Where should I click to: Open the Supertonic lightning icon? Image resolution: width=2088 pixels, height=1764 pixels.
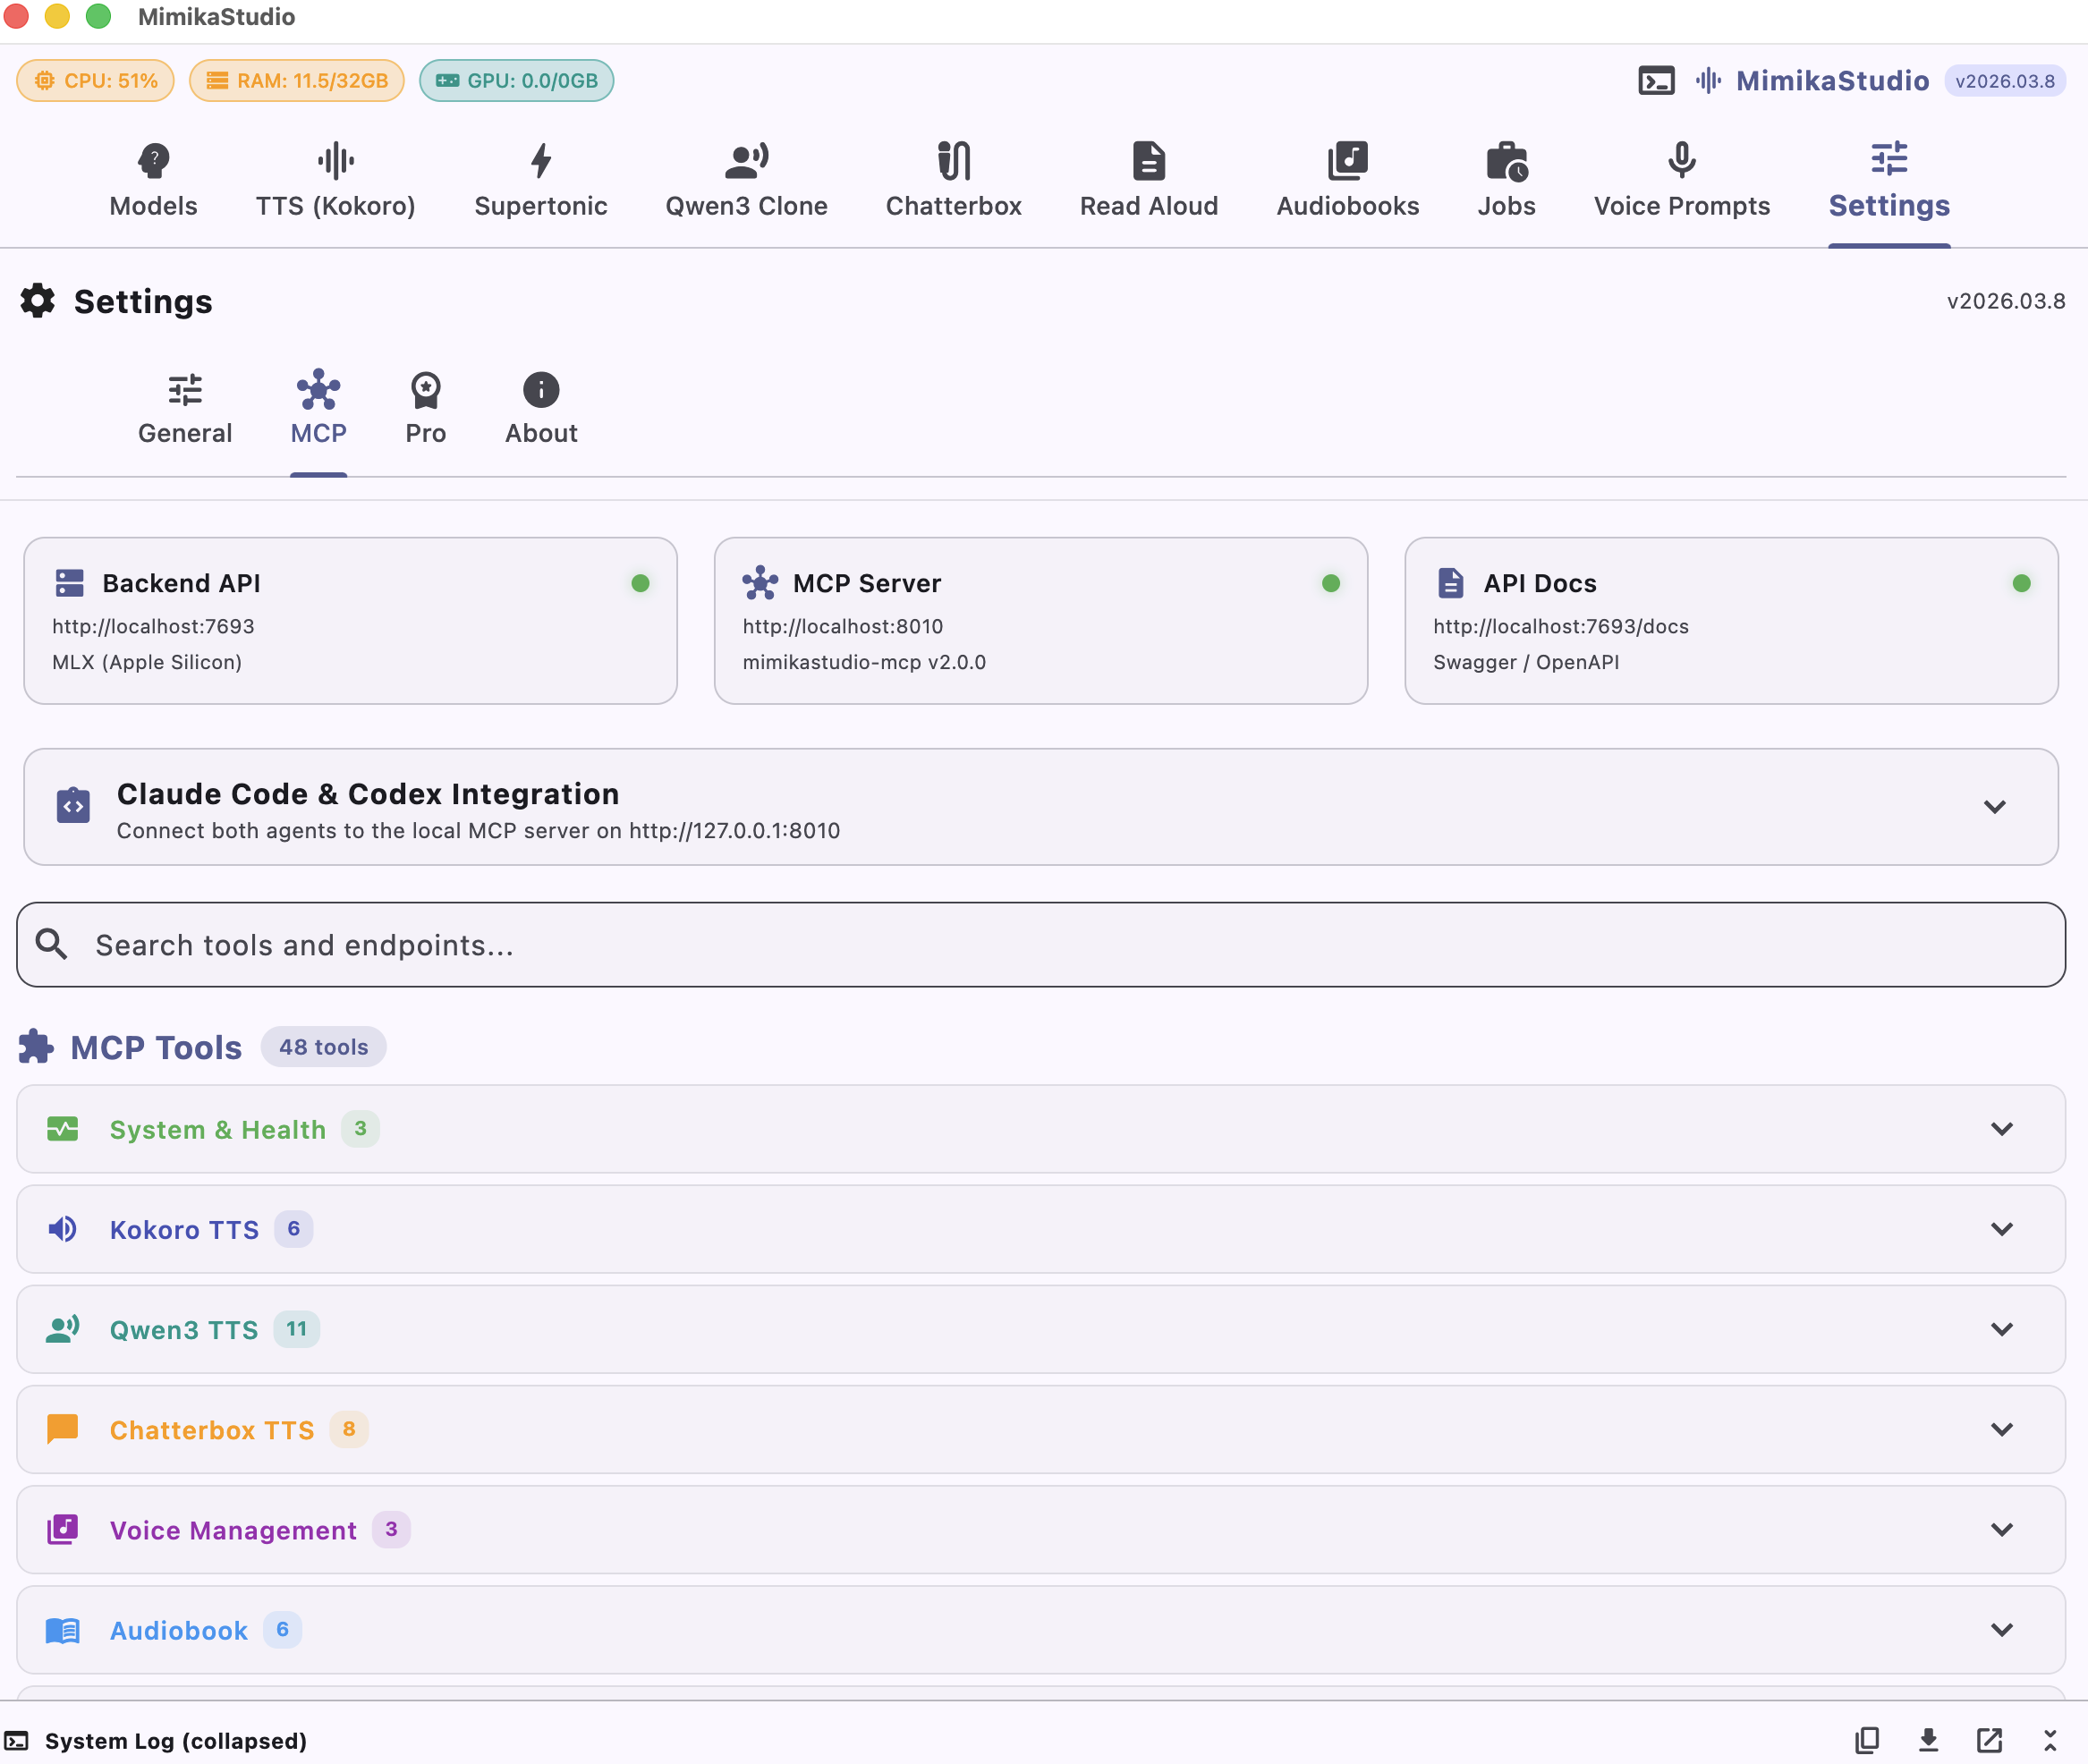click(x=540, y=160)
